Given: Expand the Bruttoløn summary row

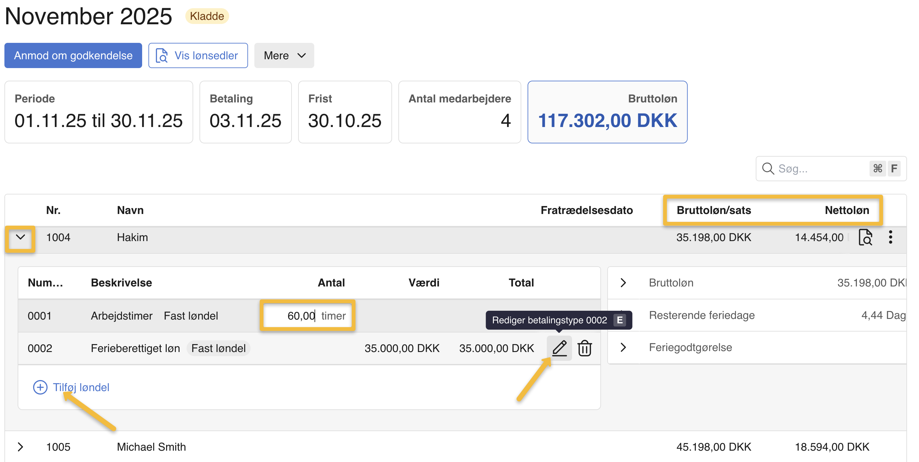Looking at the screenshot, I should pyautogui.click(x=623, y=283).
